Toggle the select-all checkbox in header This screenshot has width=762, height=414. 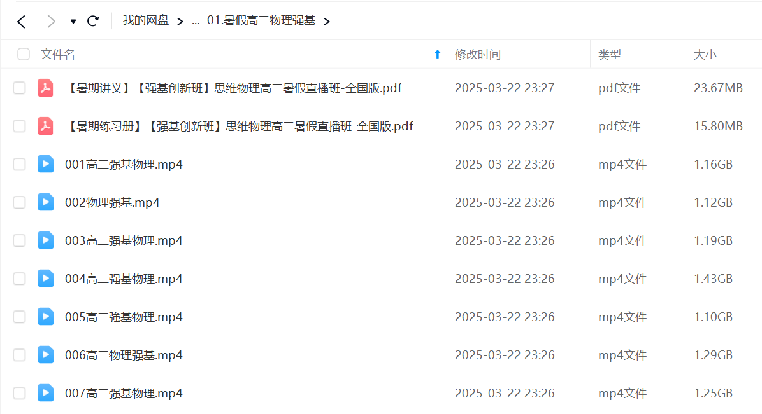(24, 54)
